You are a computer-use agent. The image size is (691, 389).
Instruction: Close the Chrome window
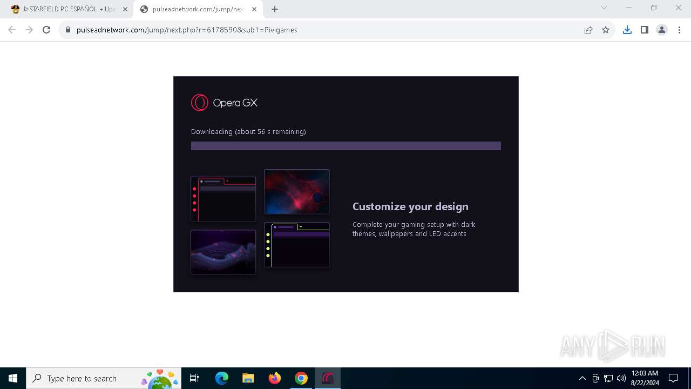click(x=679, y=8)
